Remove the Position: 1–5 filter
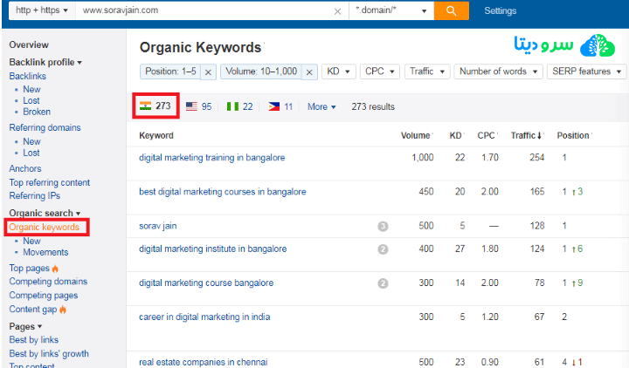 point(209,72)
